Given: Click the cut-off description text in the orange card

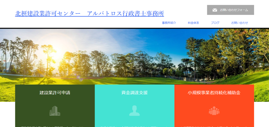Looking at the screenshot, I should (214, 126).
